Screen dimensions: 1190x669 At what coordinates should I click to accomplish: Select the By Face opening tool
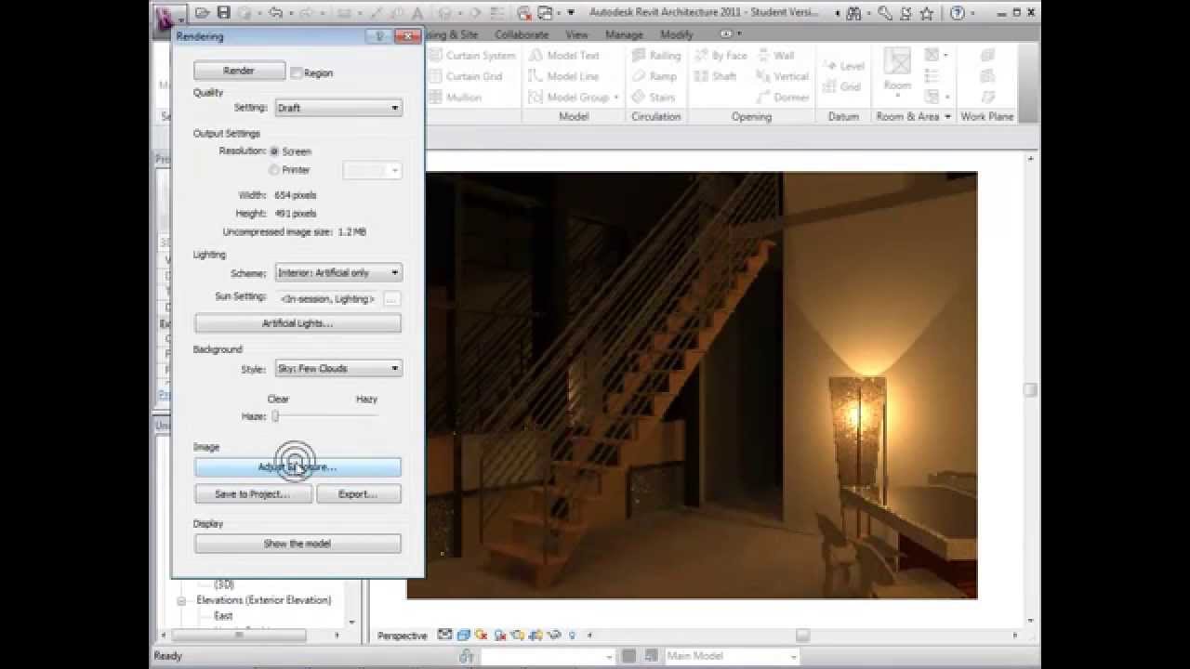[721, 56]
